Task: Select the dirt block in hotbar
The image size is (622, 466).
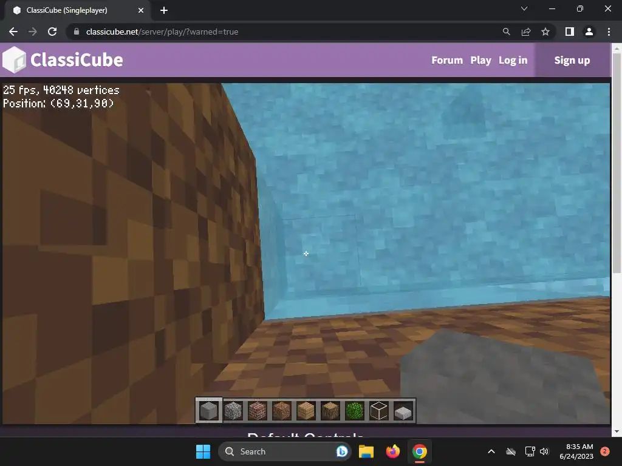Action: (282, 411)
